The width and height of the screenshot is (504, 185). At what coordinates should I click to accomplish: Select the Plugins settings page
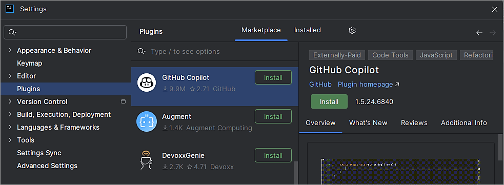(65, 89)
